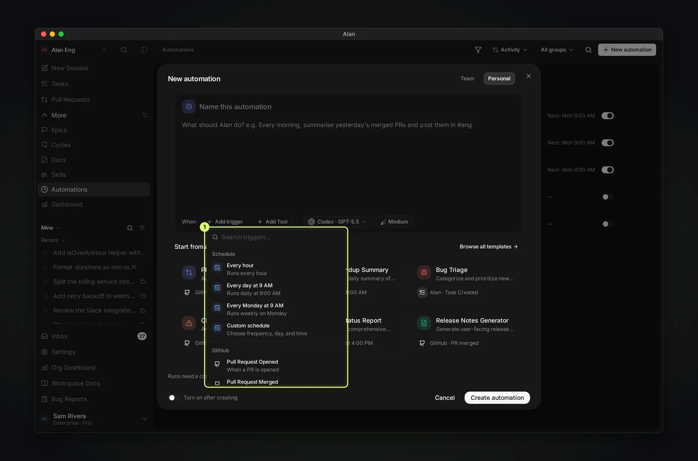Image resolution: width=698 pixels, height=461 pixels.
Task: Switch to the Team tab
Action: click(x=467, y=79)
